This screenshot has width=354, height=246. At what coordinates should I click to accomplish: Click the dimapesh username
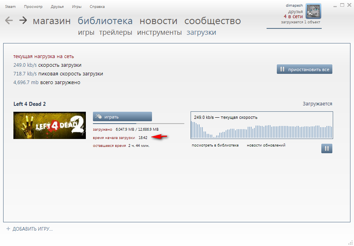pos(294,6)
